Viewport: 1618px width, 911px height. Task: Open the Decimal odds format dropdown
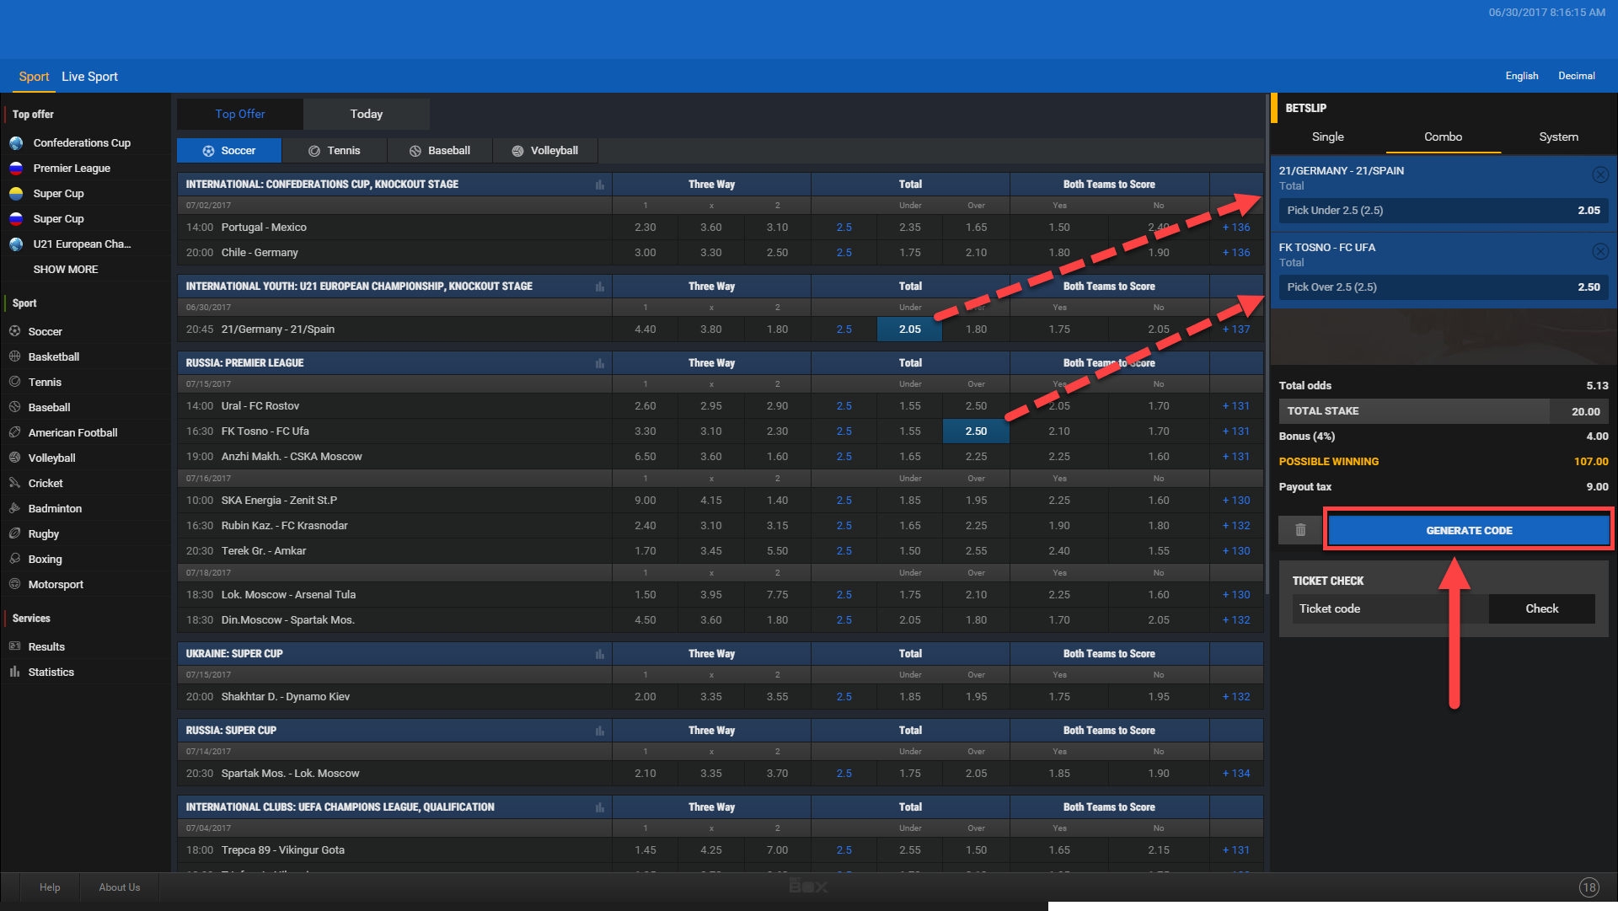point(1576,76)
